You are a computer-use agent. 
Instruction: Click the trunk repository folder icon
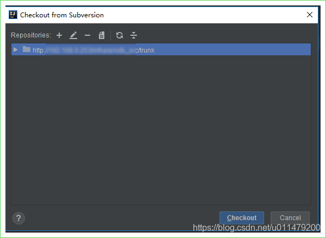pyautogui.click(x=27, y=49)
